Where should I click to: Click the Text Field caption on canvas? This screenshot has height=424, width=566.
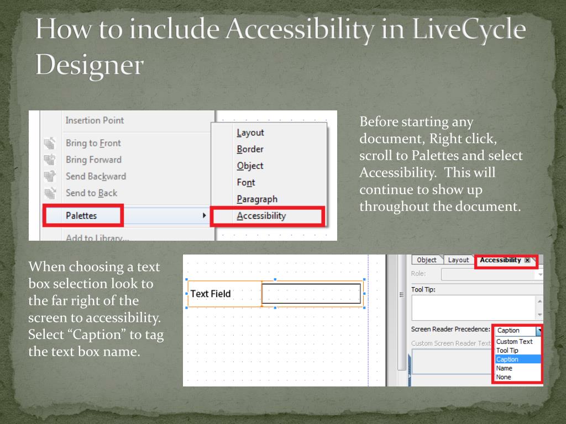coord(211,294)
